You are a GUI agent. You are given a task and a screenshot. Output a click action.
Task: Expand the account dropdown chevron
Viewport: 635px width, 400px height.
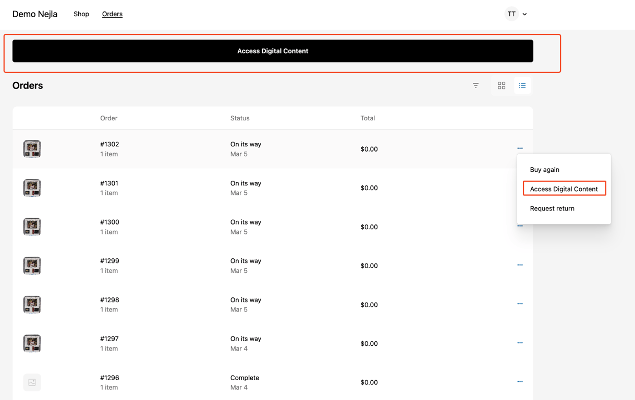click(x=524, y=14)
